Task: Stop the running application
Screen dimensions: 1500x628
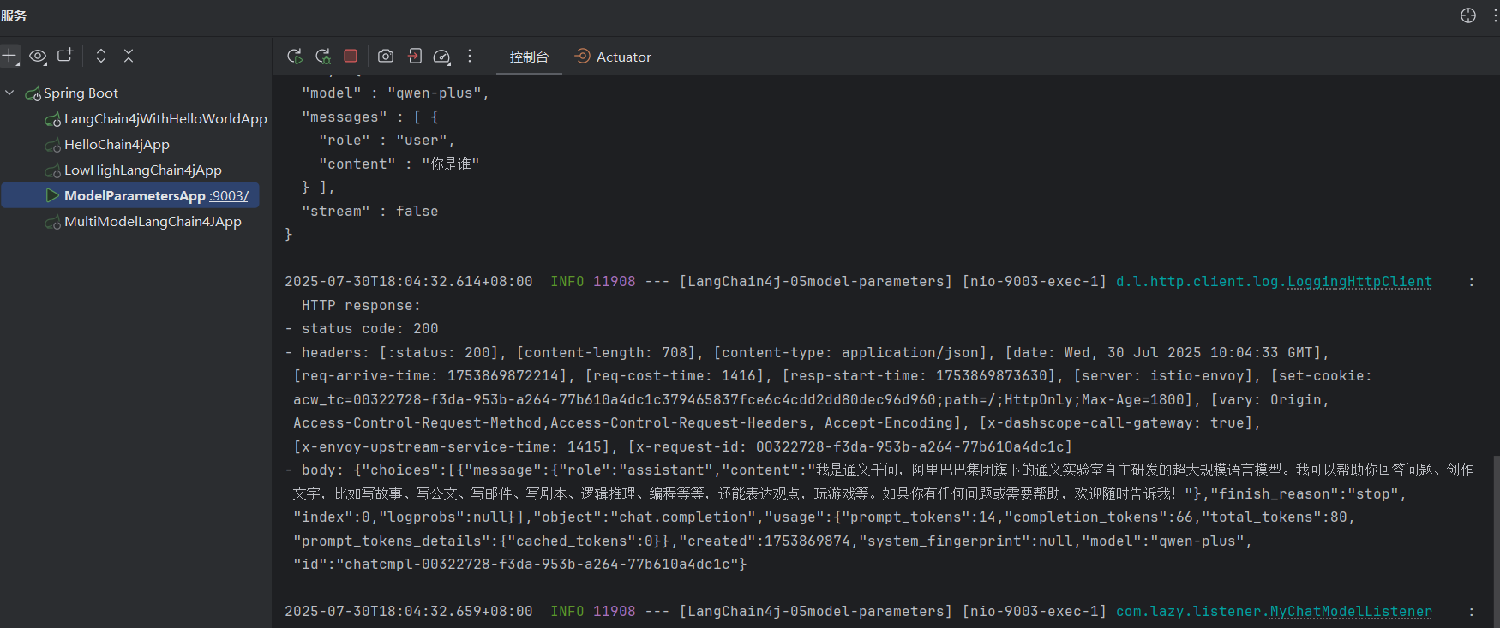Action: coord(351,56)
